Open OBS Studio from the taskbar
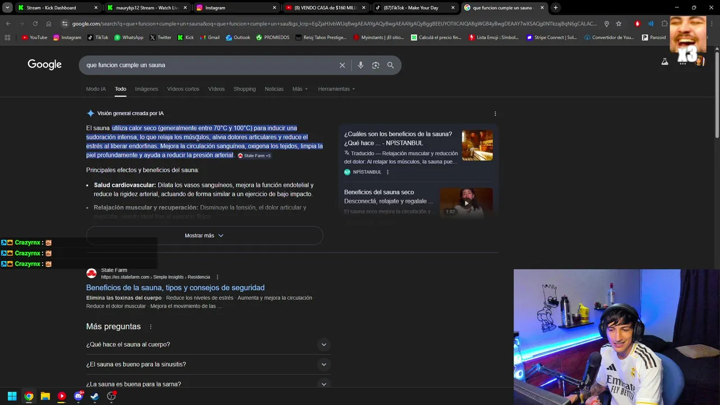Viewport: 720px width, 405px height. coord(111,396)
